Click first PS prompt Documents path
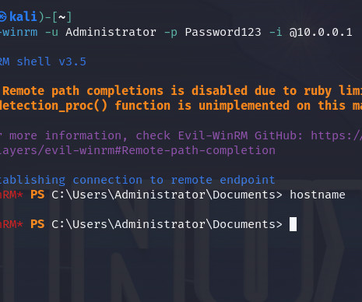This screenshot has height=302, width=362. [x=167, y=195]
